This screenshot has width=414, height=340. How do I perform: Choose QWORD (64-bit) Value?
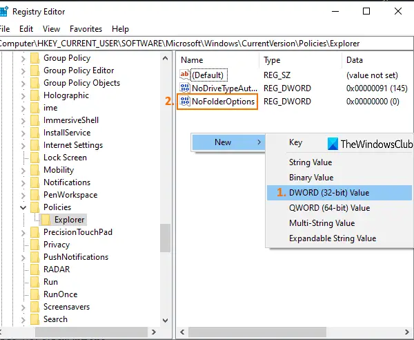pos(339,208)
